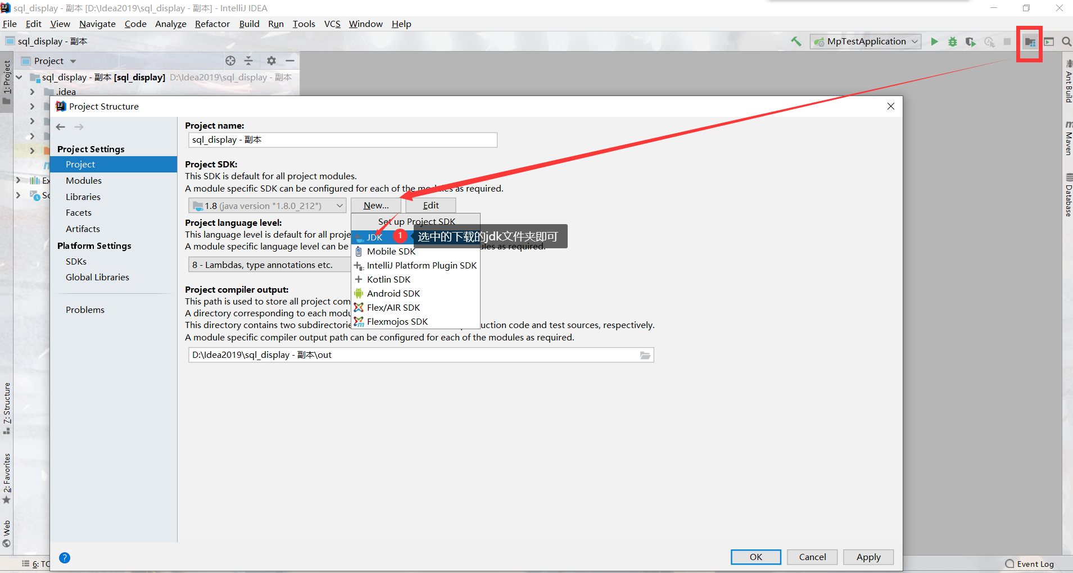Open MpTestApplication run configuration dropdown
This screenshot has width=1073, height=573.
(x=866, y=42)
